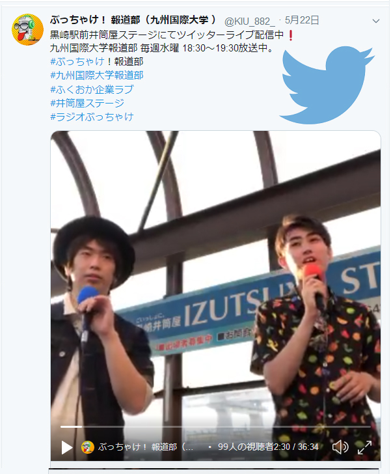Open the #九州国際大学報道部 hashtag

pyautogui.click(x=97, y=76)
